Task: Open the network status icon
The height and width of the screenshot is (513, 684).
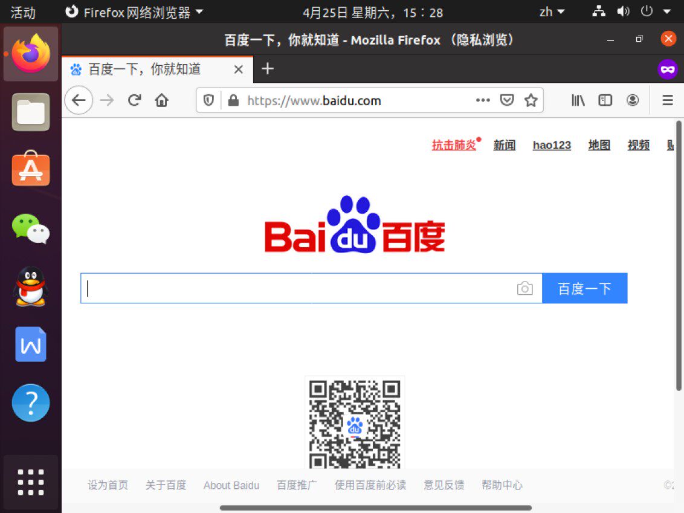Action: coord(598,11)
